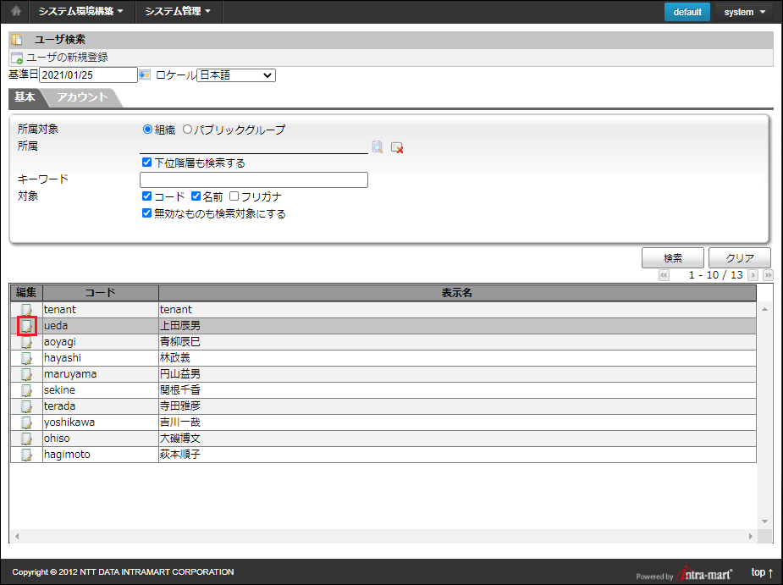Click the 所属 clear icon with red X

point(397,147)
